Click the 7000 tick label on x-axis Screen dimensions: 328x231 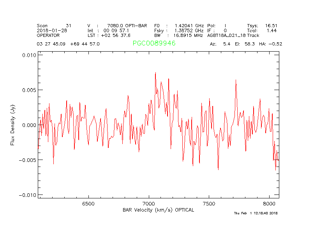pos(149,204)
